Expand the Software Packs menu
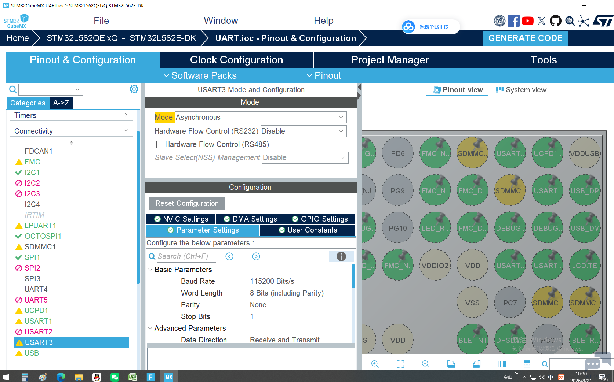 [x=200, y=75]
